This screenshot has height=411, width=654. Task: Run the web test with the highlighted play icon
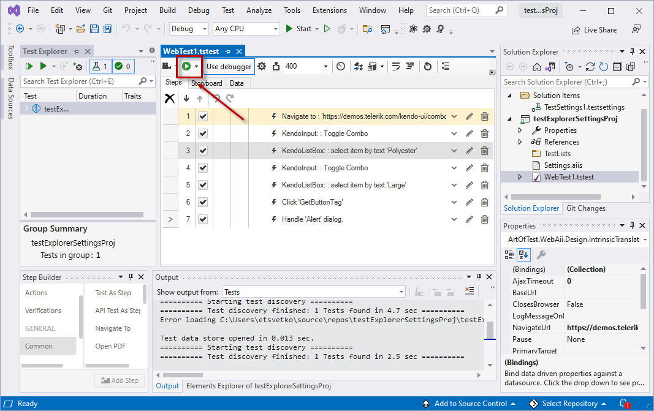pos(188,66)
